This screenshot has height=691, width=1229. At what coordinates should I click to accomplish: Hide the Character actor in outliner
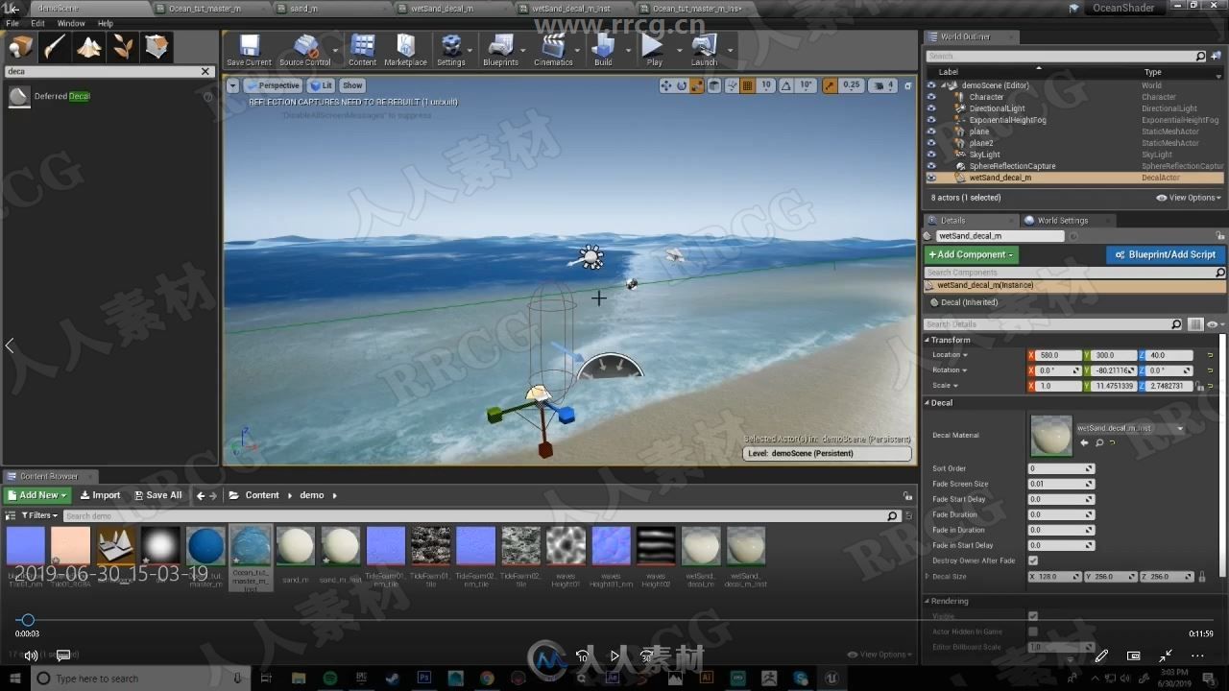(930, 97)
